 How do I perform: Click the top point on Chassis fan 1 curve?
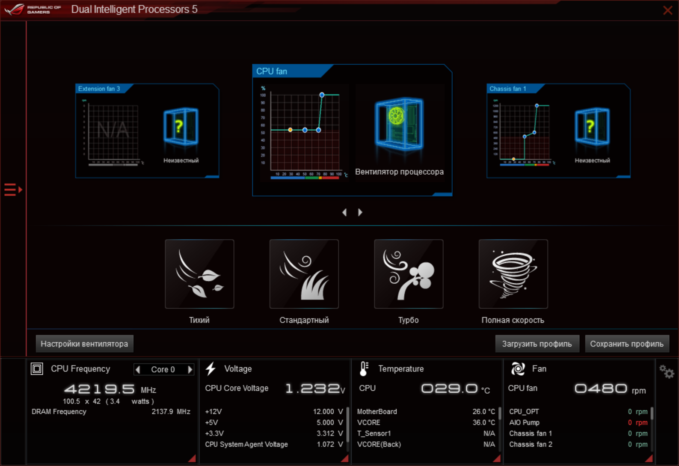pos(537,105)
